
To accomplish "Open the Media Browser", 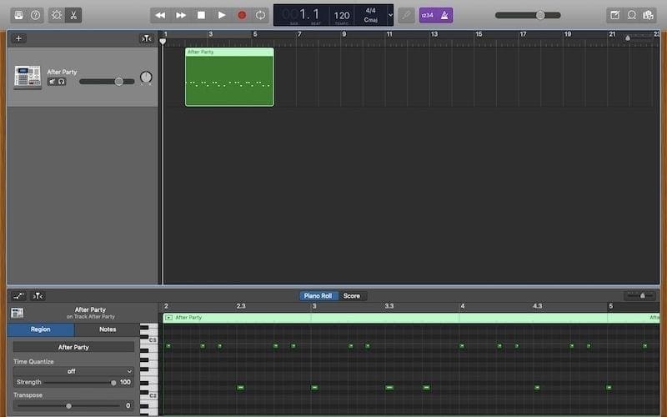I will point(649,15).
